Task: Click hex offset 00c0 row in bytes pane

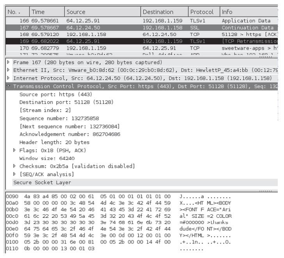Action: tap(119, 216)
